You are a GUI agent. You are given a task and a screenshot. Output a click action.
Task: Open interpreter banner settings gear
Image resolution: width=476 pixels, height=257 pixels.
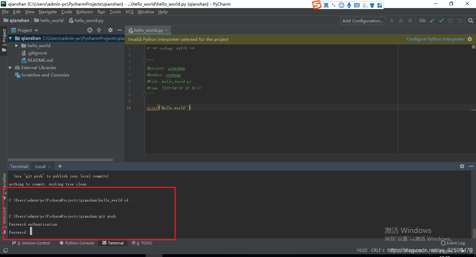pyautogui.click(x=470, y=39)
